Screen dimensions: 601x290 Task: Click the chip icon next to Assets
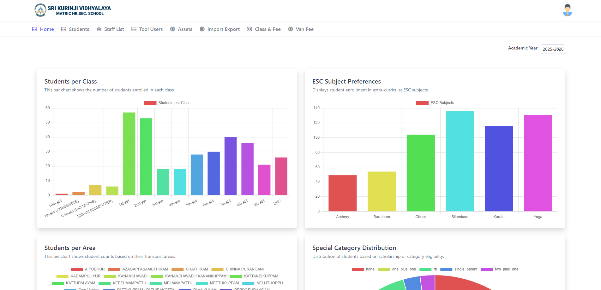tap(172, 29)
